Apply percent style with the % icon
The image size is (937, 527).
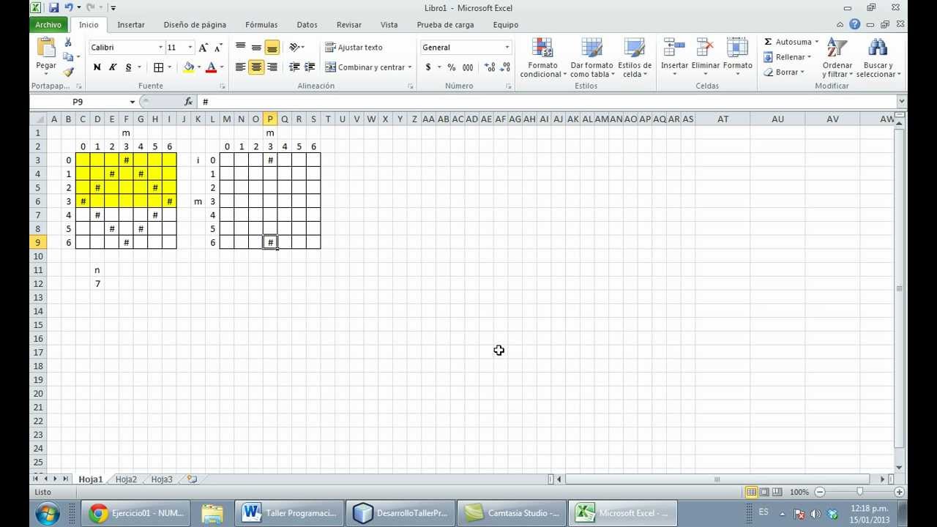(x=452, y=67)
